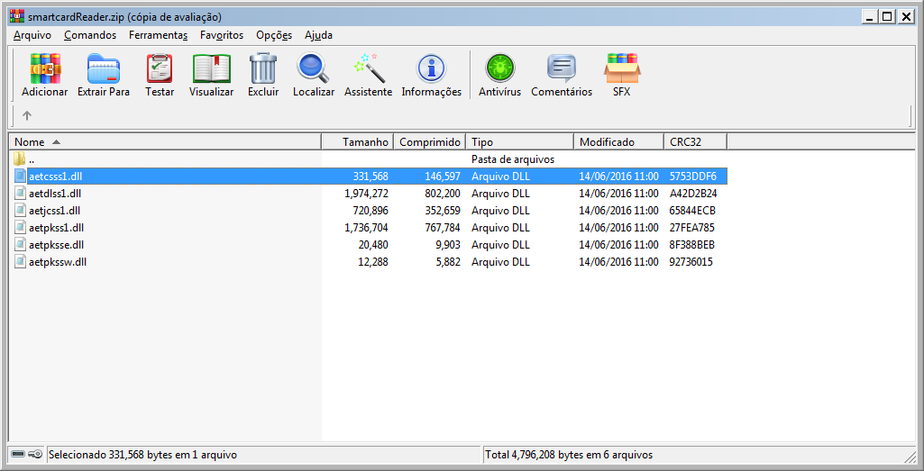Click the CRC32 value 92736015
This screenshot has height=471, width=924.
click(691, 262)
